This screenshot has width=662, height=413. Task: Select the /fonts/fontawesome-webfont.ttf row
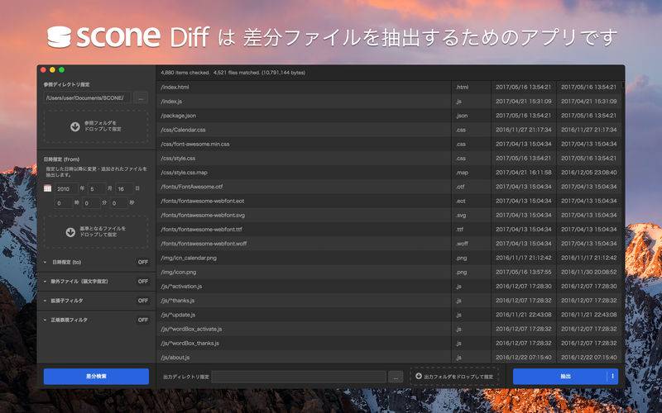coord(390,230)
